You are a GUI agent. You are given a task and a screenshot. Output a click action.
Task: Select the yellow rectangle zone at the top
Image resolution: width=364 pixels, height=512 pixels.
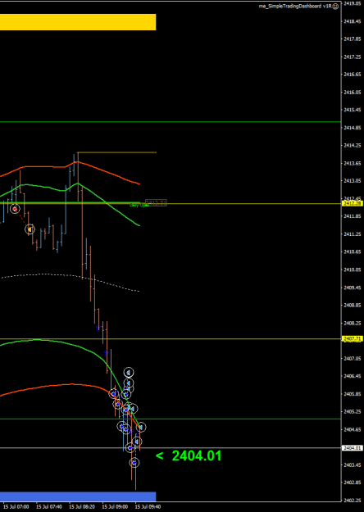[x=78, y=22]
